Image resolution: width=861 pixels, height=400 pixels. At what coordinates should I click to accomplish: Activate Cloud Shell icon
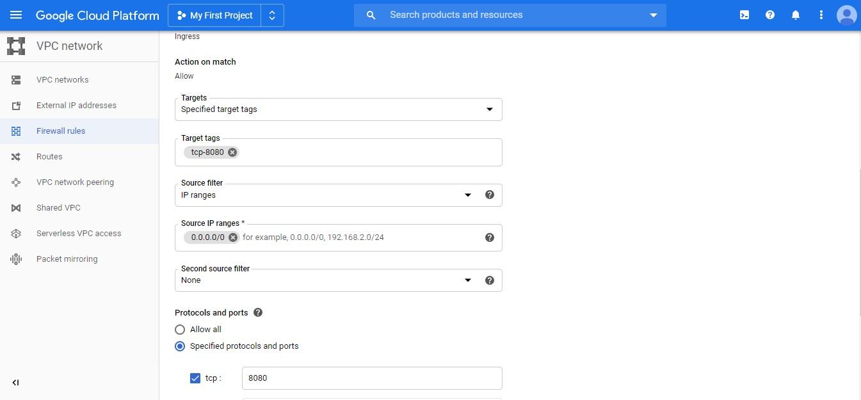(744, 15)
